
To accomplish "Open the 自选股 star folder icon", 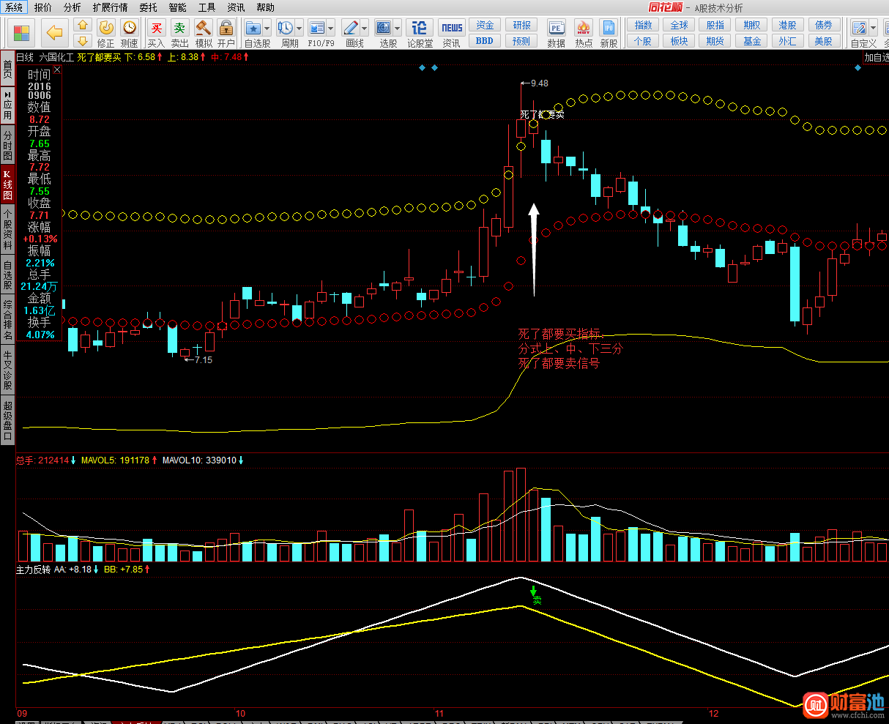I will (253, 28).
